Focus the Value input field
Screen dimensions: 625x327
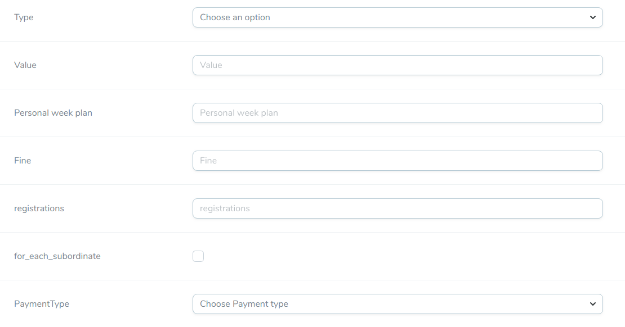point(397,65)
